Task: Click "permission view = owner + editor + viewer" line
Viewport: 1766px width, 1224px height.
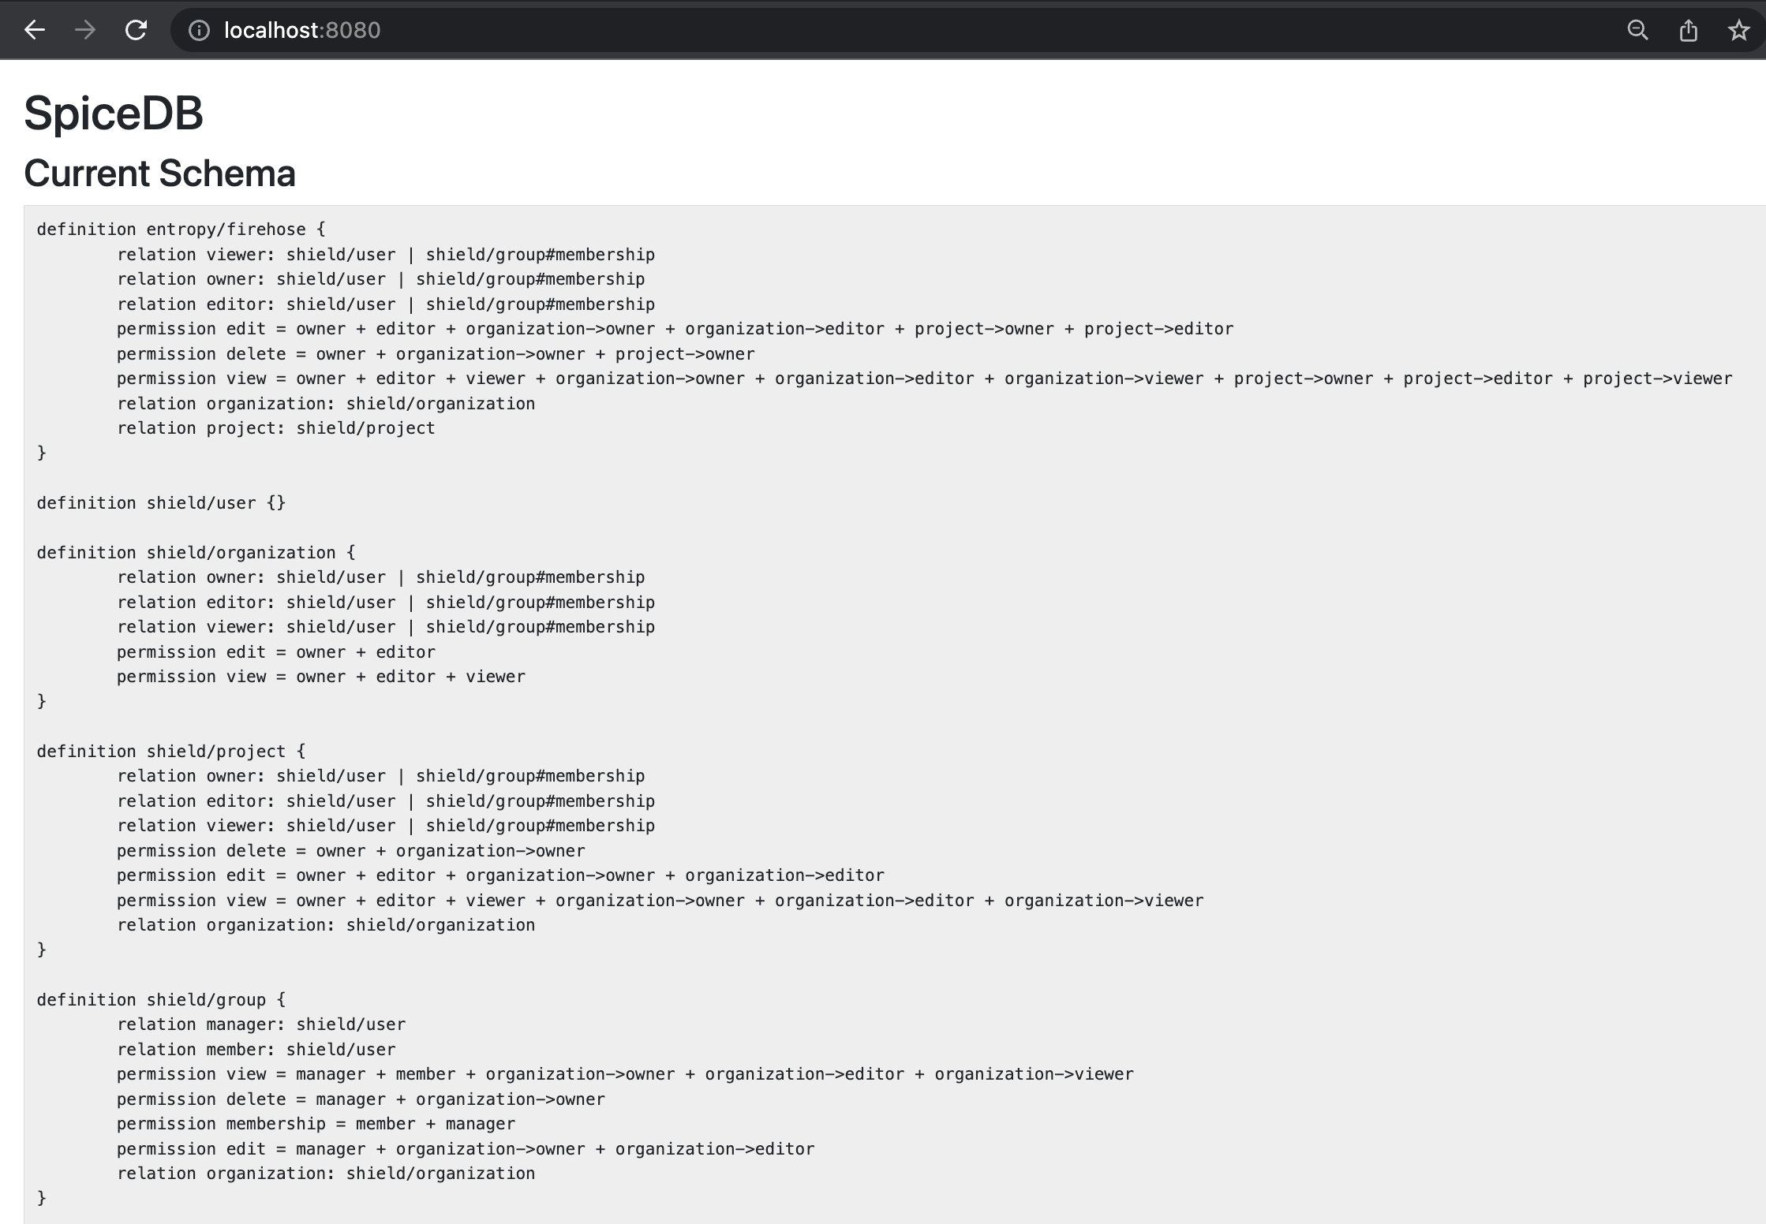Action: (x=321, y=677)
